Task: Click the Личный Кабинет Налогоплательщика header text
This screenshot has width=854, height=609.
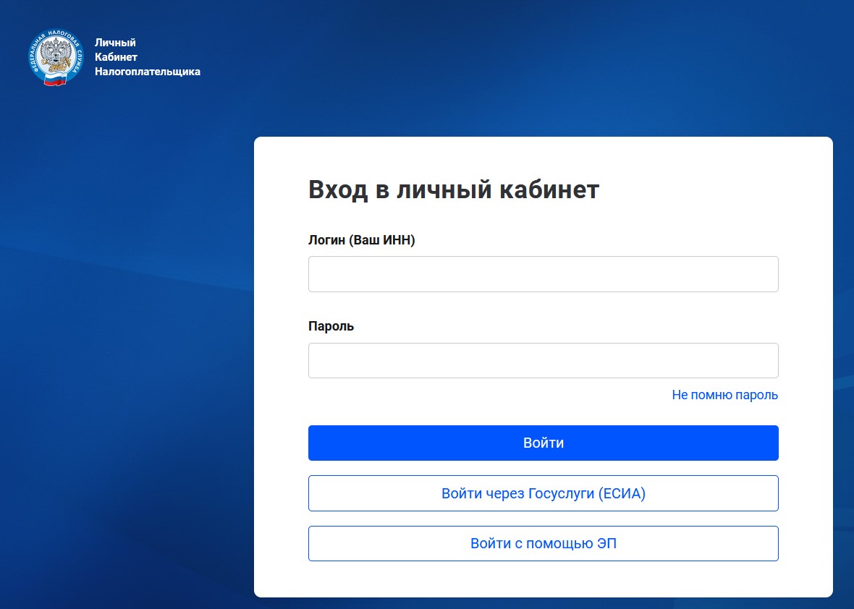Action: (x=147, y=57)
